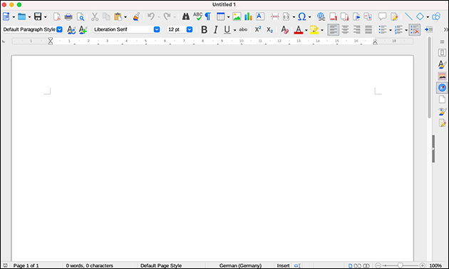Insert comment speech bubble icon

pyautogui.click(x=382, y=16)
